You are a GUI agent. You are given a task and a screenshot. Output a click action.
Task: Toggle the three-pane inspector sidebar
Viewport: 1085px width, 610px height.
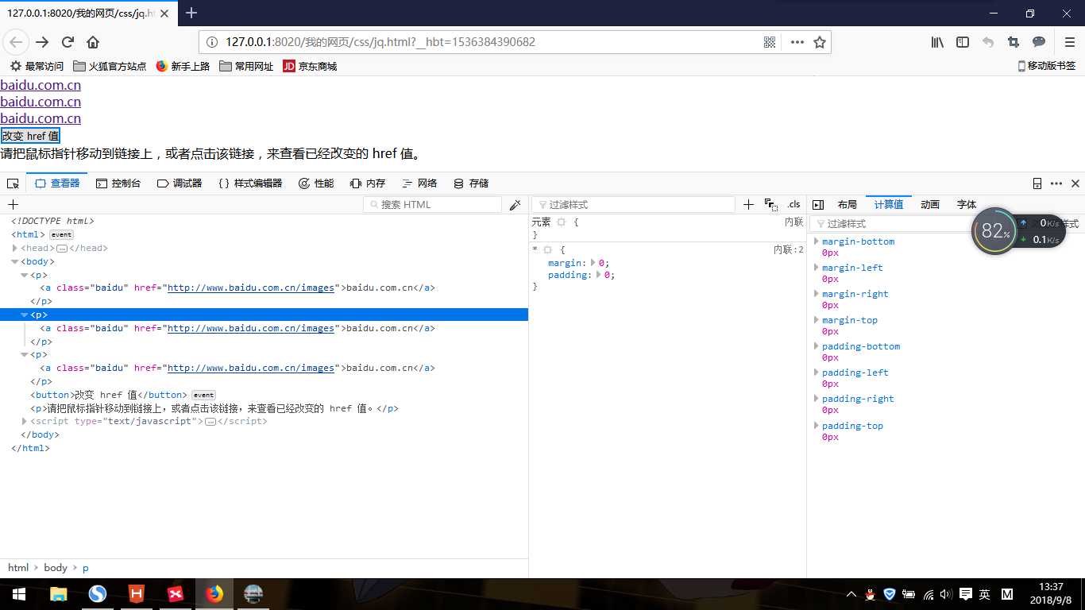point(818,205)
